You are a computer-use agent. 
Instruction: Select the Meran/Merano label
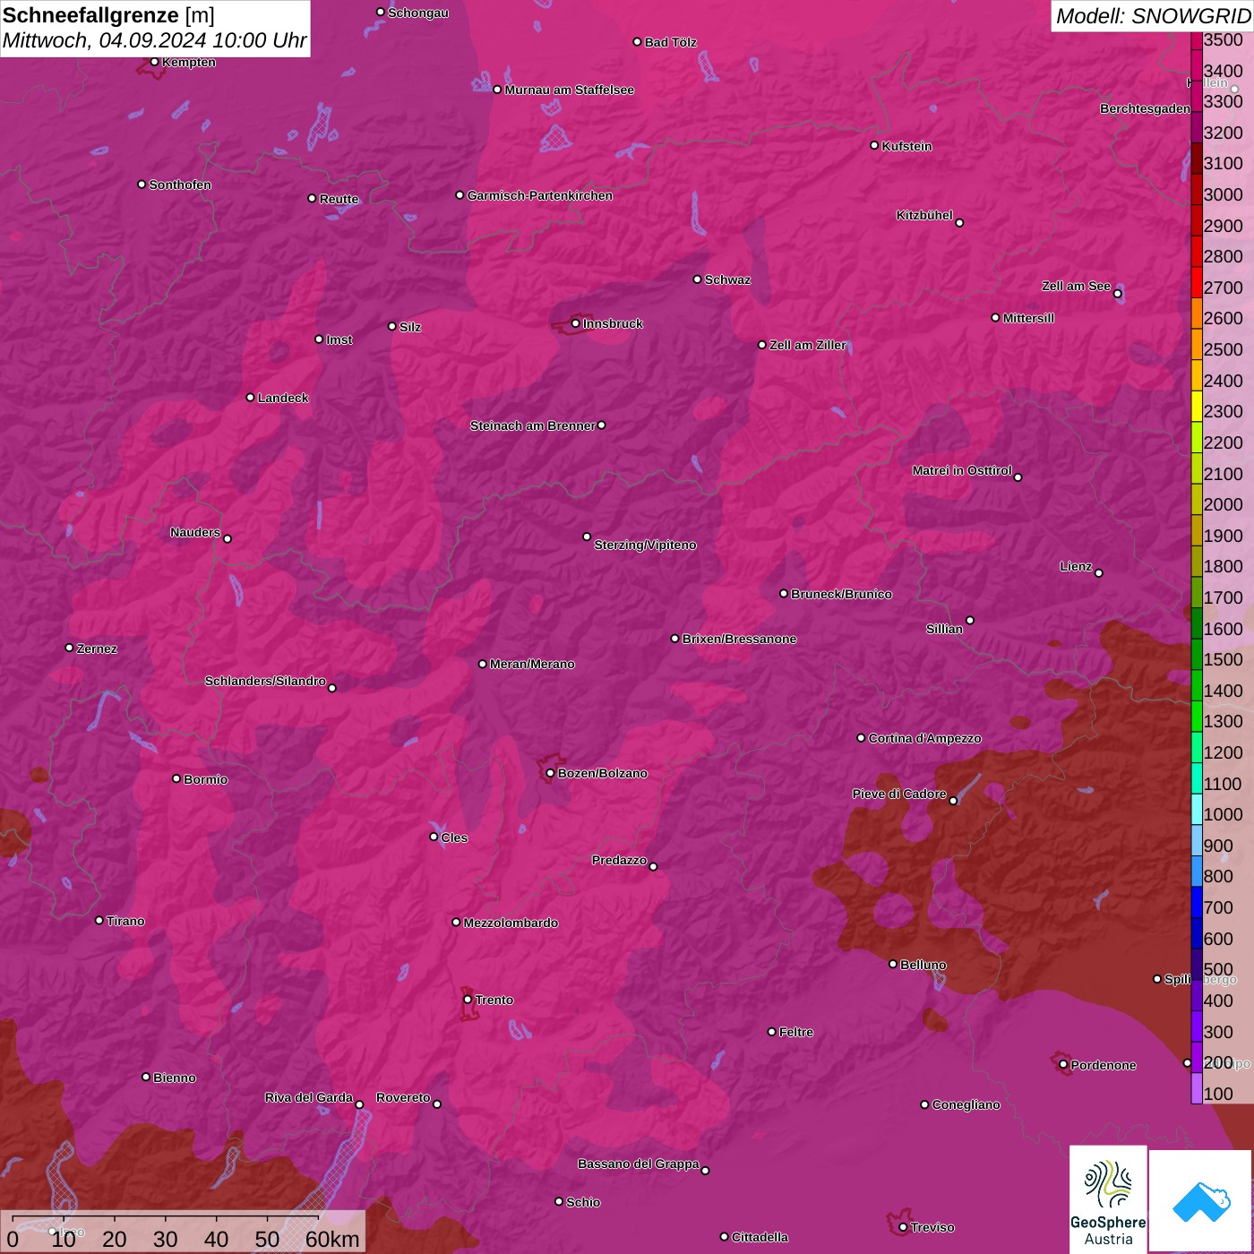pos(532,664)
